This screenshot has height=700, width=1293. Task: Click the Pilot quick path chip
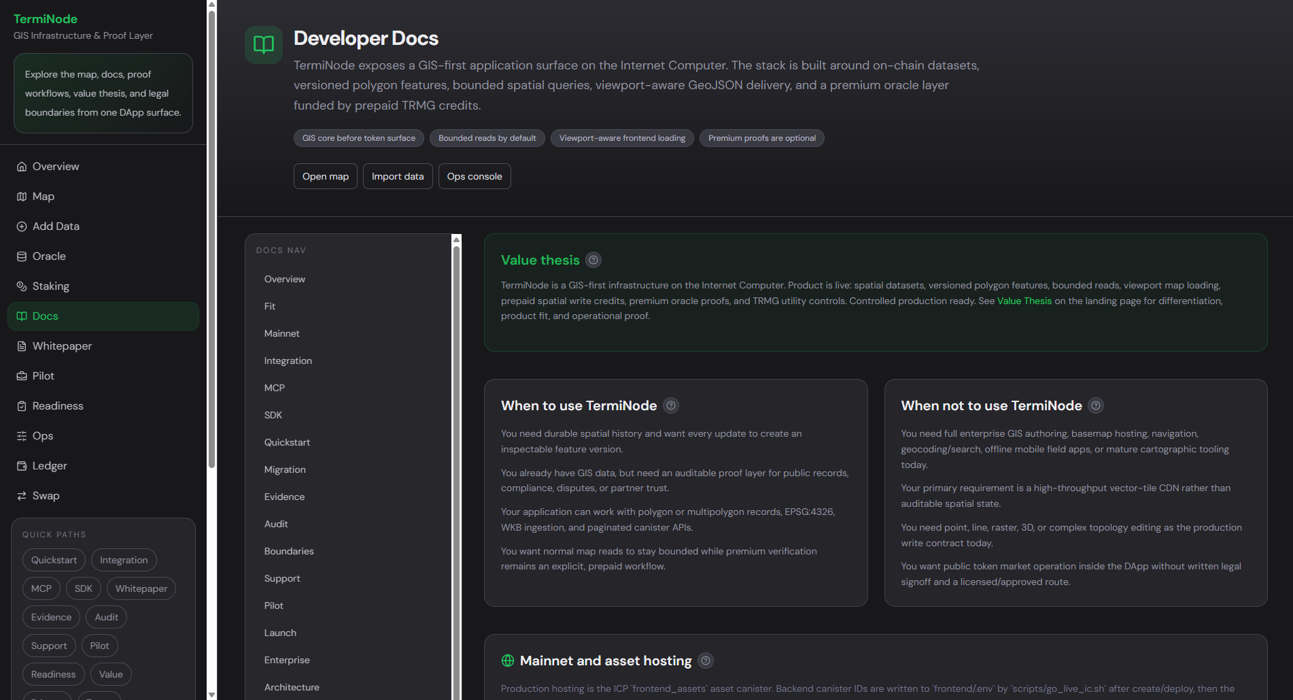click(x=100, y=646)
